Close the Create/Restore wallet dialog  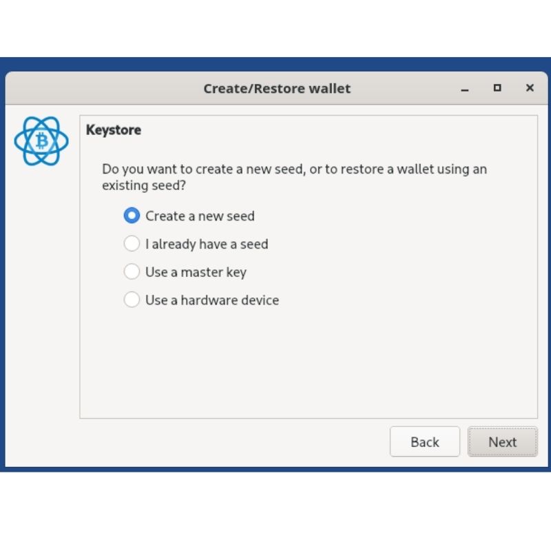tap(530, 88)
